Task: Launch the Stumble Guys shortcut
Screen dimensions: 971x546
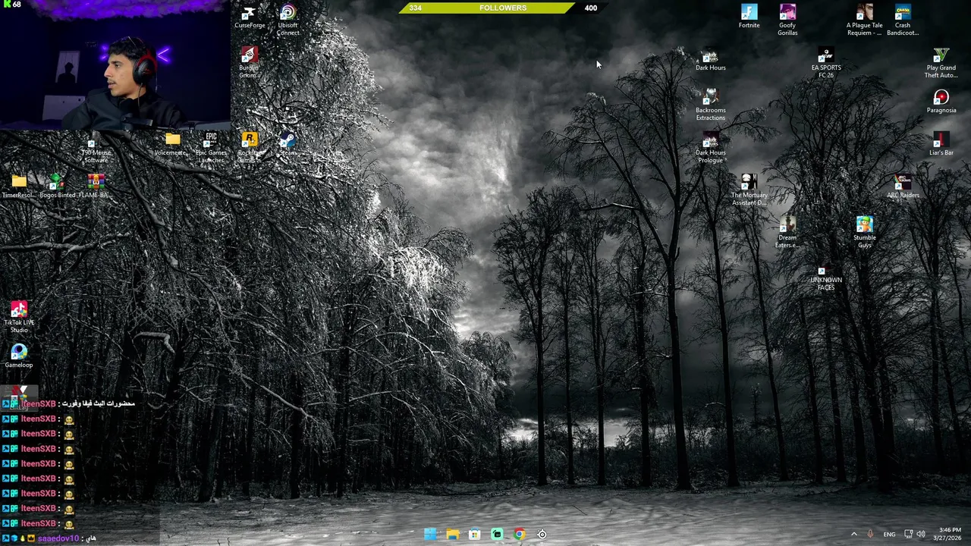Action: coord(864,233)
